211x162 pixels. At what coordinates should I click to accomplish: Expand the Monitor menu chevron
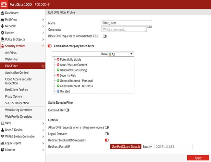point(43,150)
